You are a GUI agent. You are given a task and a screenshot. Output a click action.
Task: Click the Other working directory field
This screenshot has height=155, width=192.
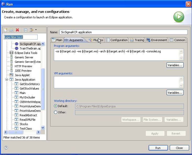tap(129, 112)
